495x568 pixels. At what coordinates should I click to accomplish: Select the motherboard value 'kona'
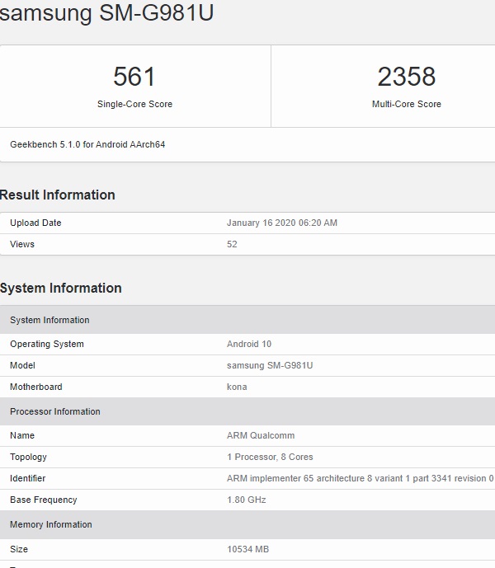coord(237,387)
